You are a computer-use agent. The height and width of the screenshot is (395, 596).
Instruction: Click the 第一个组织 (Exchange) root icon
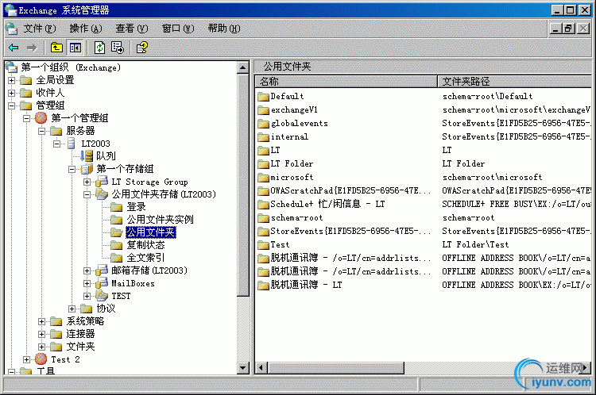[11, 67]
